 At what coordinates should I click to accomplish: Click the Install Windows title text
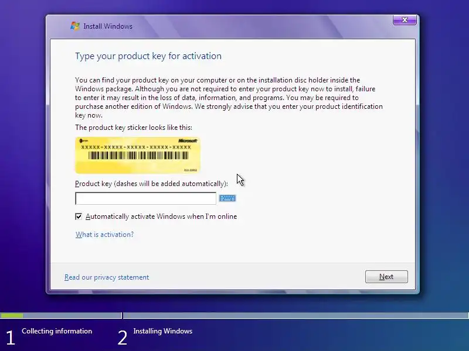[108, 26]
